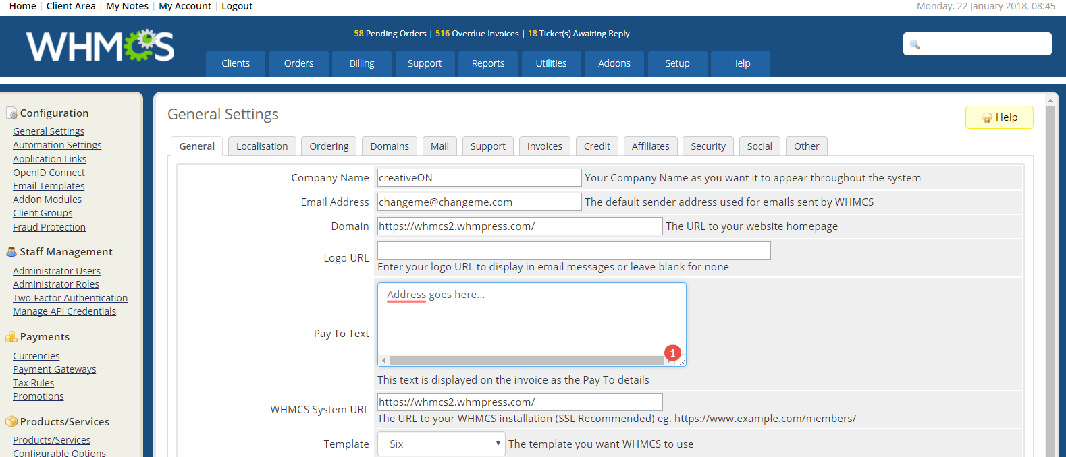Open Email Templates in sidebar

coord(49,186)
